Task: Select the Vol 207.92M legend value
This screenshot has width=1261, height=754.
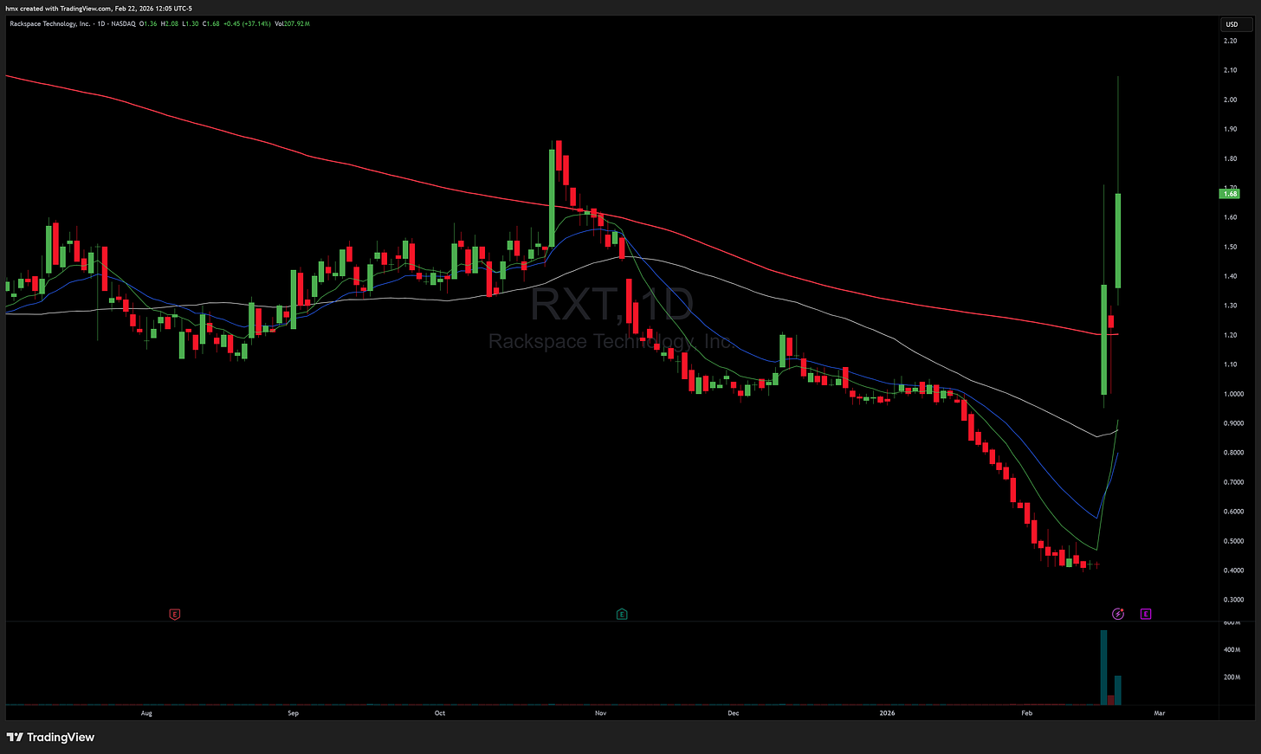Action: 292,23
